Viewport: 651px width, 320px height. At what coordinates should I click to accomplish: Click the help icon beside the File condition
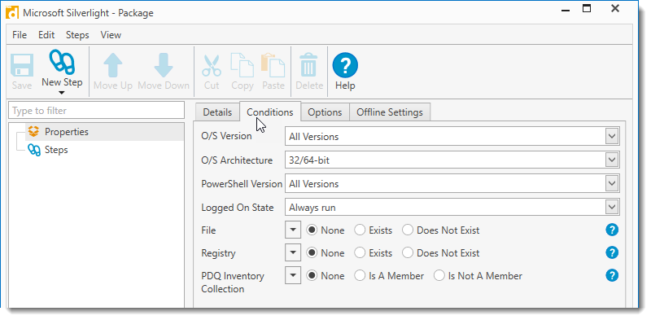(612, 230)
